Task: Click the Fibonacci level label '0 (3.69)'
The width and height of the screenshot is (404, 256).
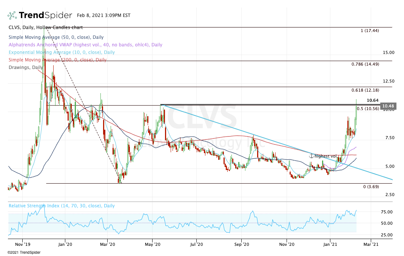Action: click(x=371, y=187)
